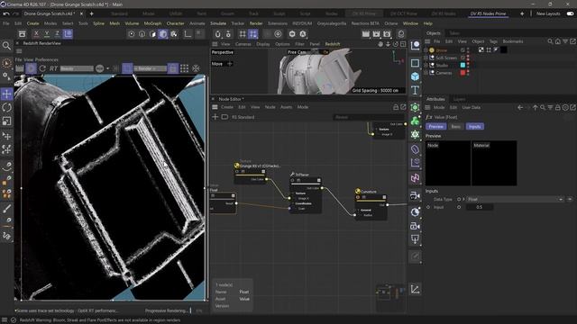Switch to the Attributes tab
The height and width of the screenshot is (324, 577).
(x=435, y=99)
